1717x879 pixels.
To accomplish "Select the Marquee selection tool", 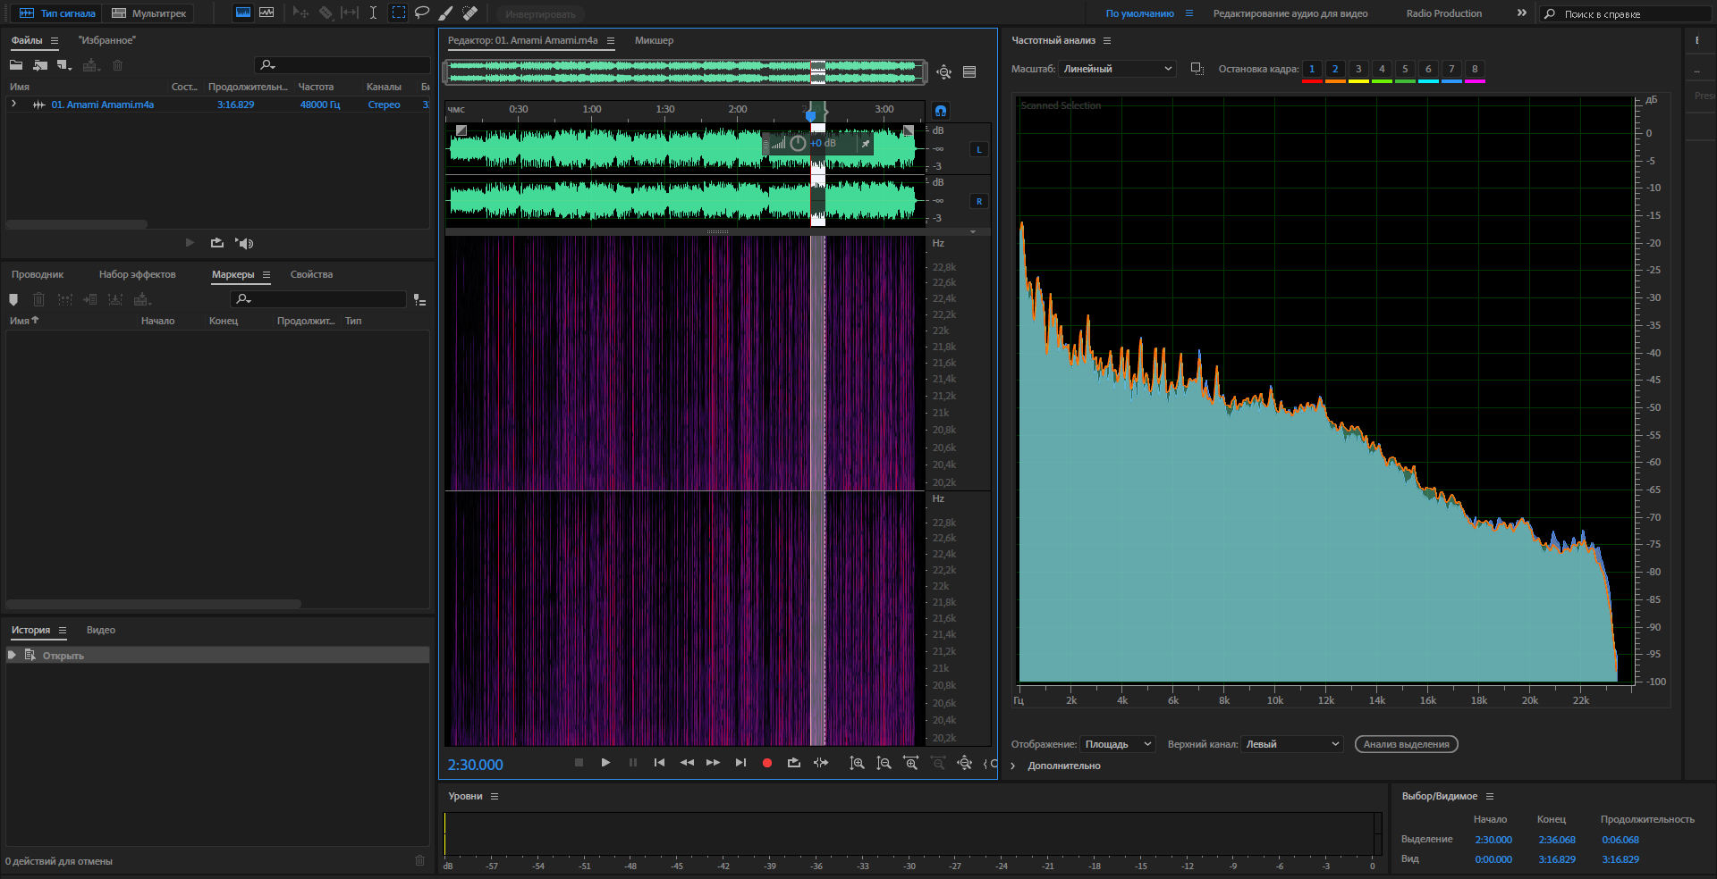I will click(399, 13).
